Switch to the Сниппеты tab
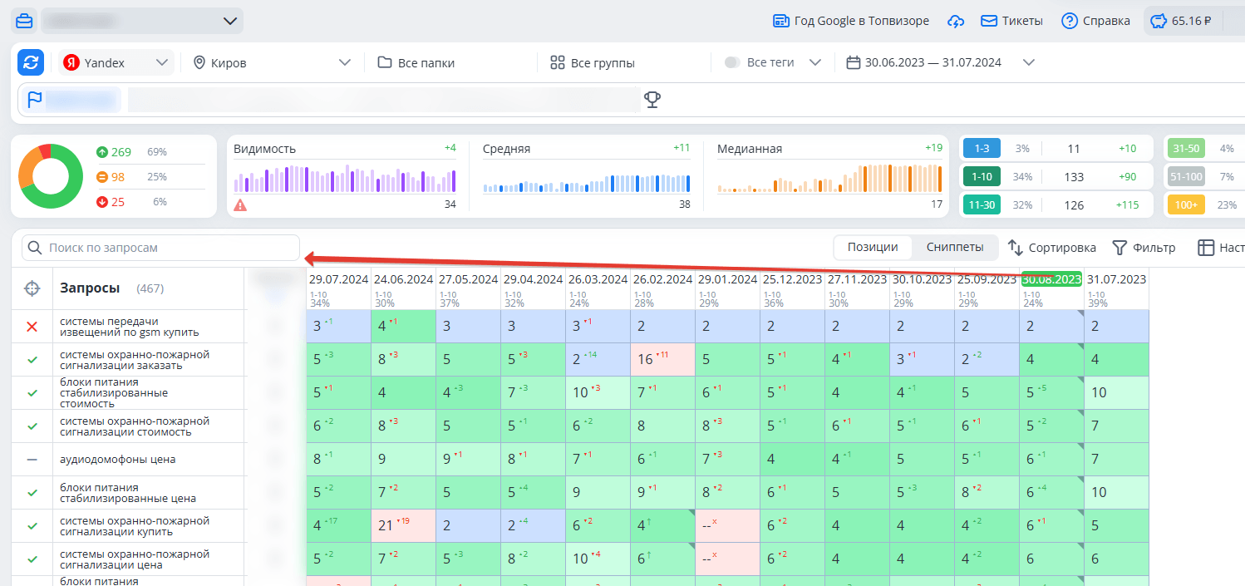 coord(955,247)
